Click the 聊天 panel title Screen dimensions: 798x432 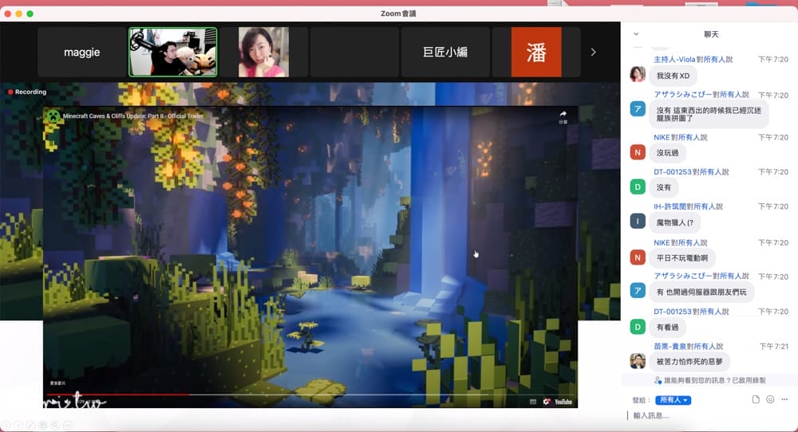(711, 34)
